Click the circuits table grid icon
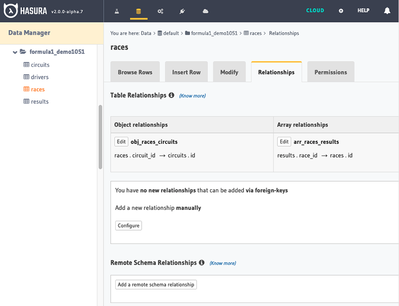This screenshot has width=399, height=306. tap(26, 64)
